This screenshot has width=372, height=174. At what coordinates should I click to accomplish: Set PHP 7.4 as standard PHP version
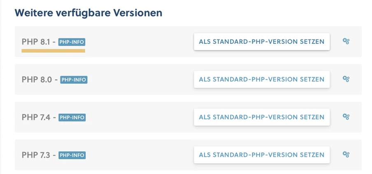tap(262, 117)
